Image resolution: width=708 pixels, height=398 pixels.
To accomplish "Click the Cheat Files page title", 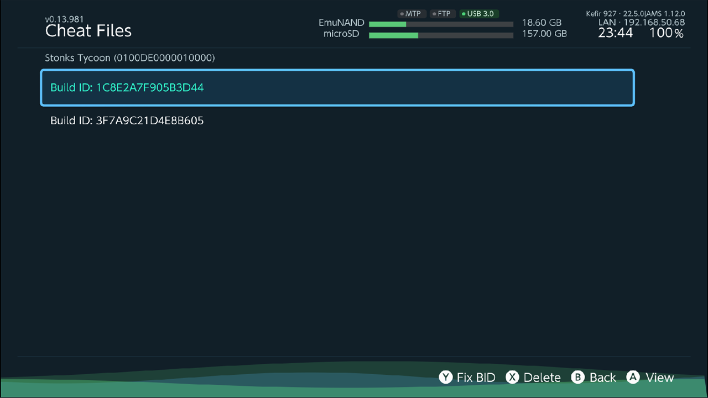I will [x=88, y=31].
